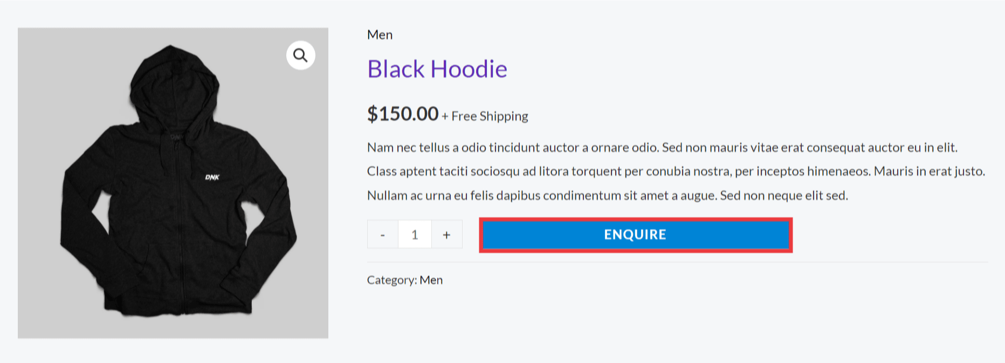The height and width of the screenshot is (363, 1005).
Task: Click the magnifier zoom icon on product image
Action: click(300, 55)
